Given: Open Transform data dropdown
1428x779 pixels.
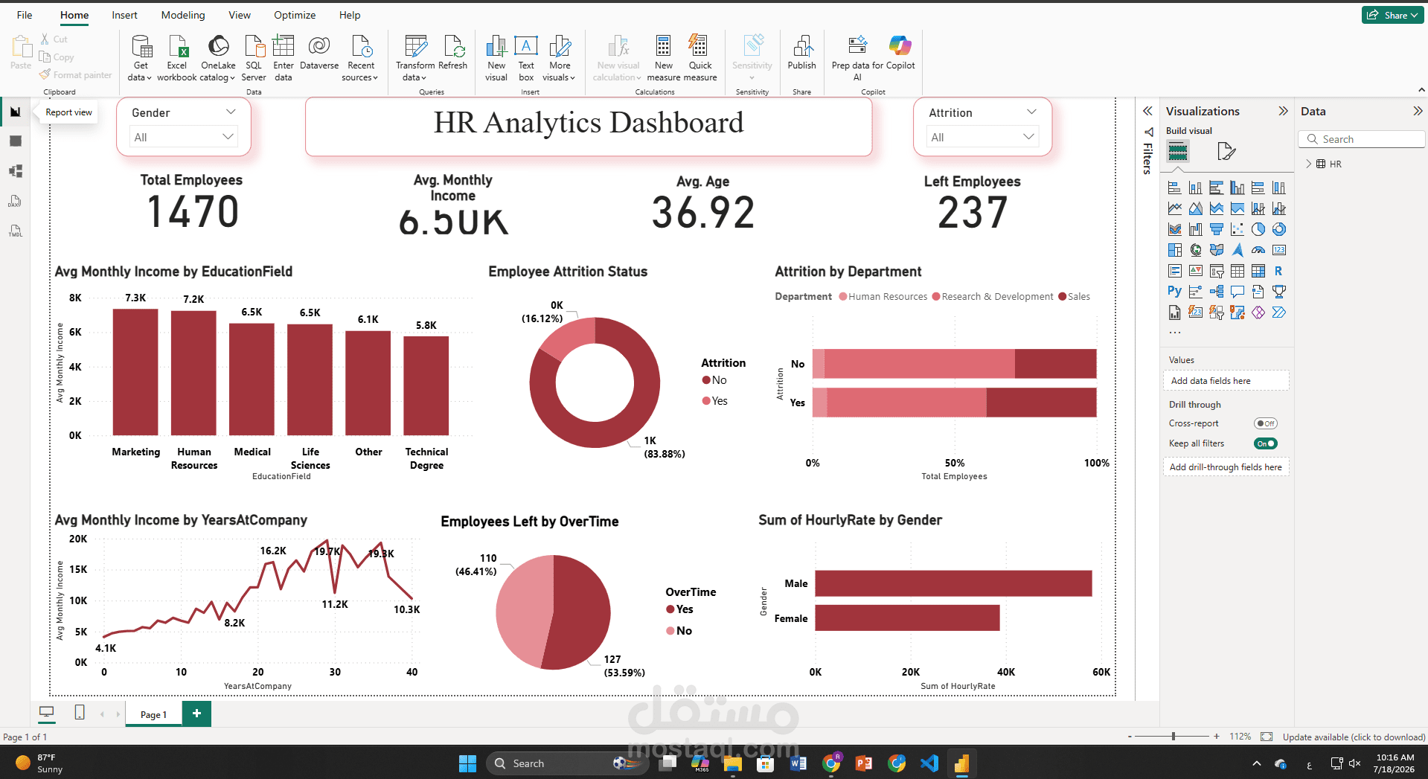Looking at the screenshot, I should point(415,58).
